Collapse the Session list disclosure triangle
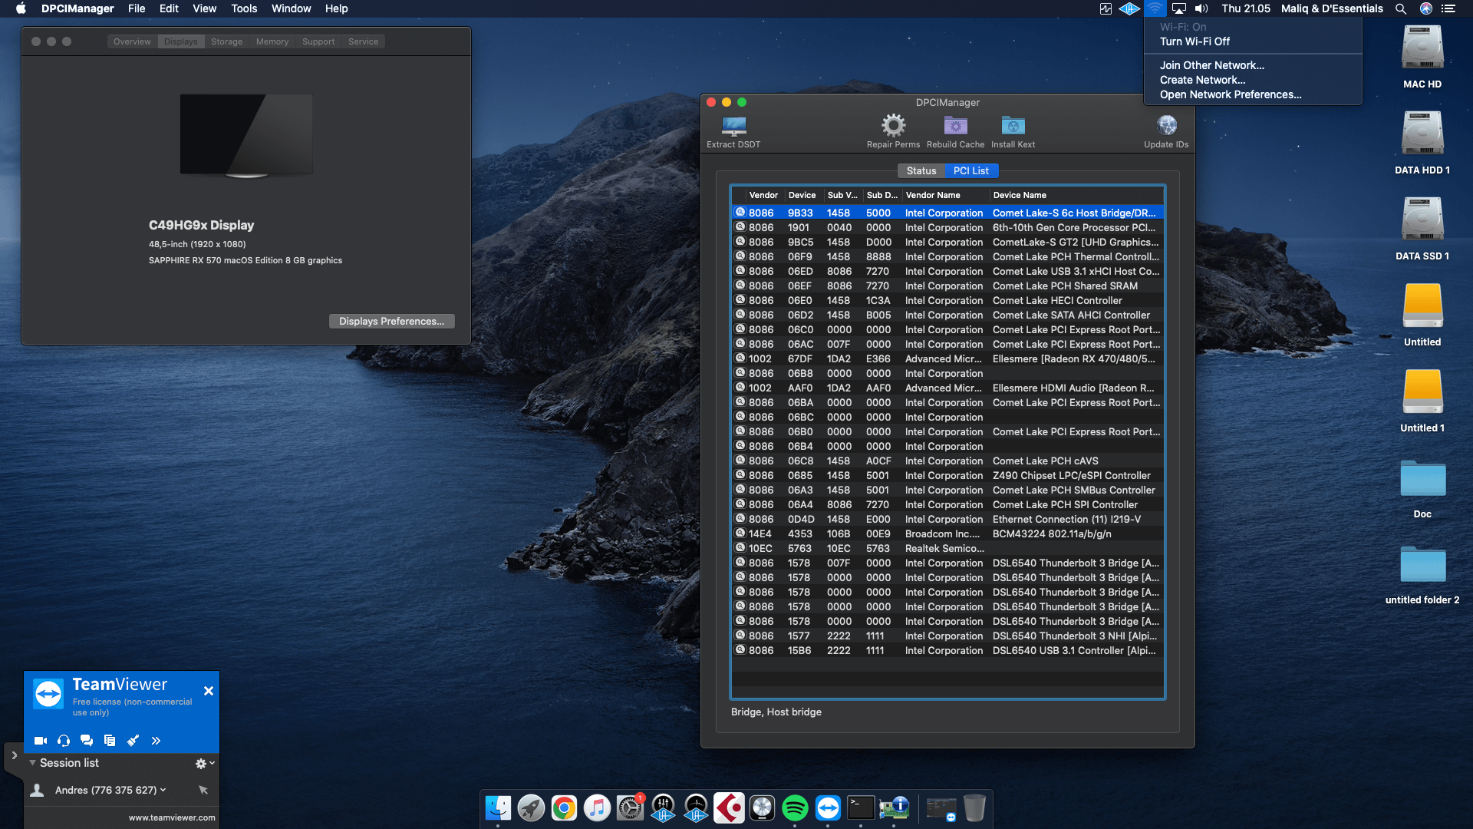Image resolution: width=1473 pixels, height=829 pixels. point(31,762)
